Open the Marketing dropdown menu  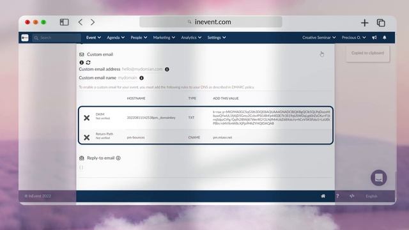(164, 38)
